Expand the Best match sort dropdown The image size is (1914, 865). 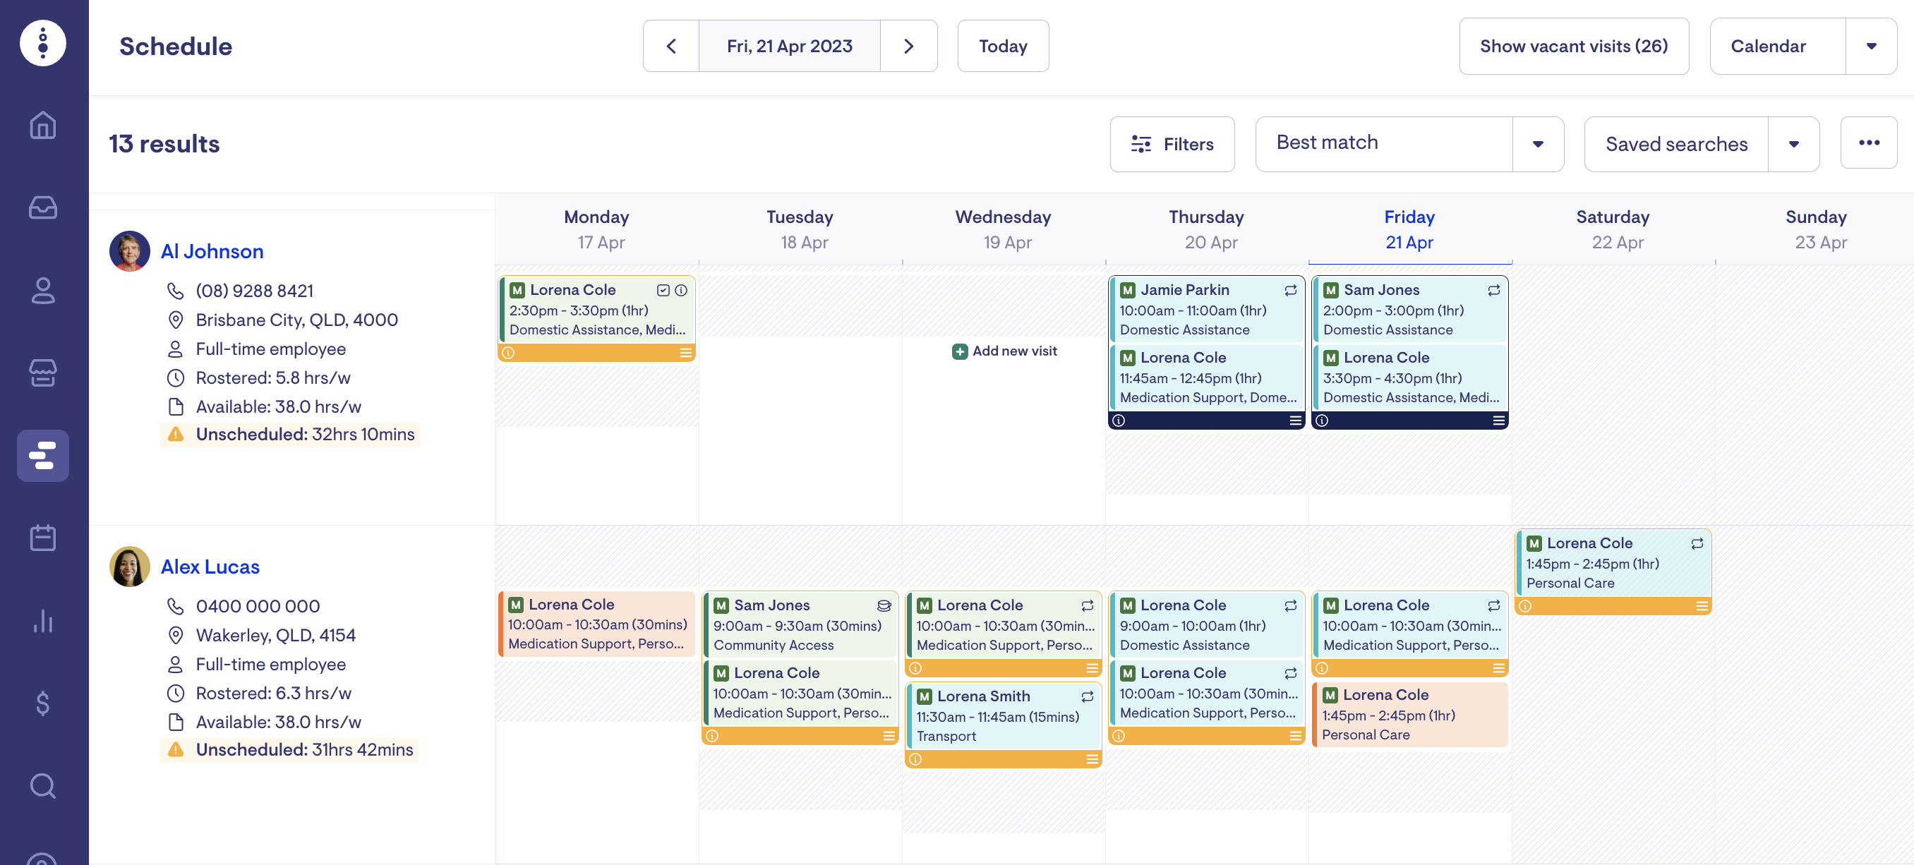pyautogui.click(x=1538, y=144)
